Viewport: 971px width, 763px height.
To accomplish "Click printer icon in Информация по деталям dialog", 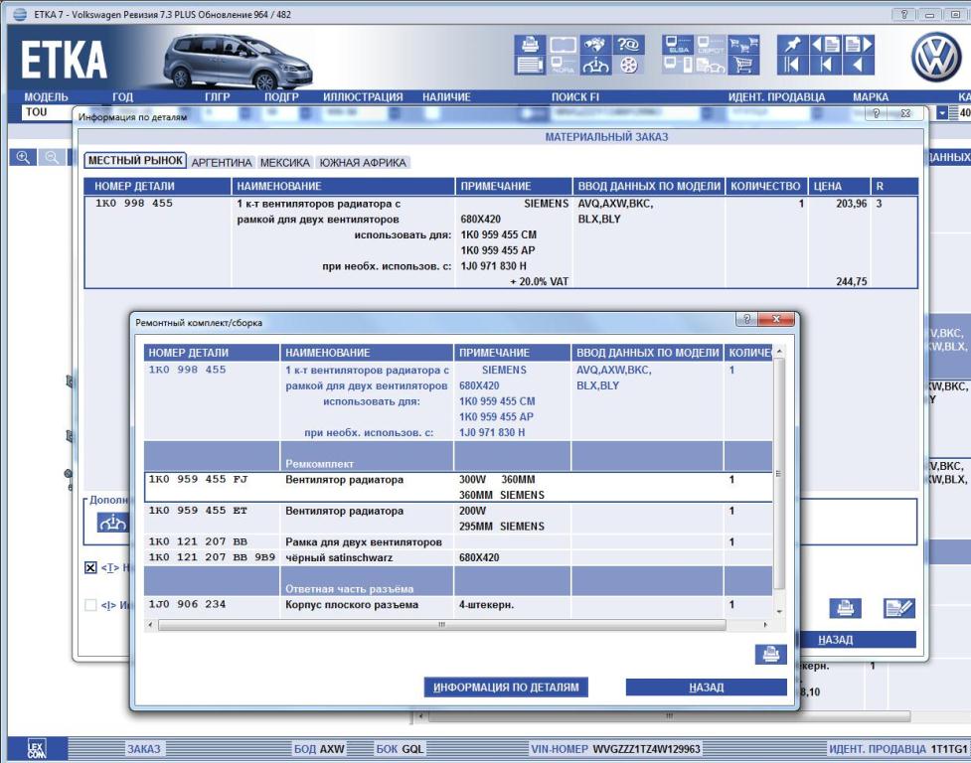I will (x=846, y=608).
